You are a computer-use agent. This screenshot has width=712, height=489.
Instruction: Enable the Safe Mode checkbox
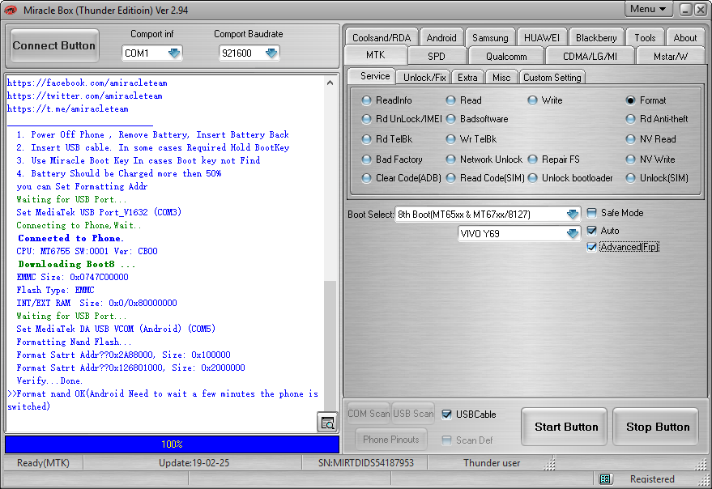591,213
